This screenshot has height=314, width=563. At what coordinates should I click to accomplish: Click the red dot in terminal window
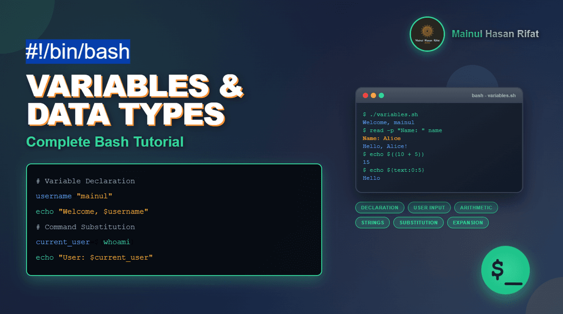365,95
